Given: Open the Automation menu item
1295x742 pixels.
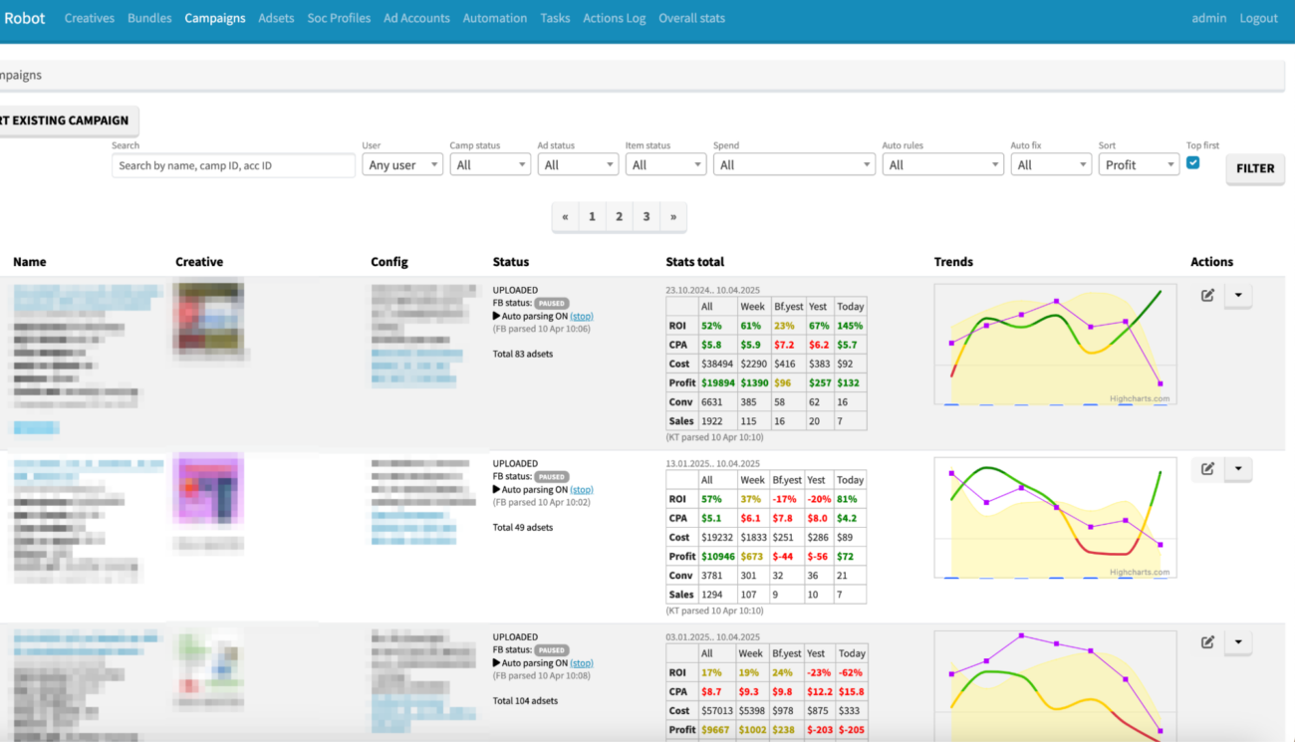Looking at the screenshot, I should point(495,18).
